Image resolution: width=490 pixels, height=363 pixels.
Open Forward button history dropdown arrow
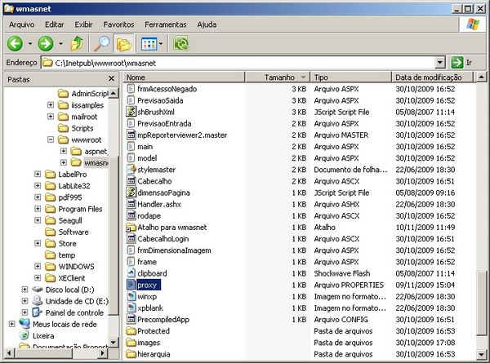[60, 44]
